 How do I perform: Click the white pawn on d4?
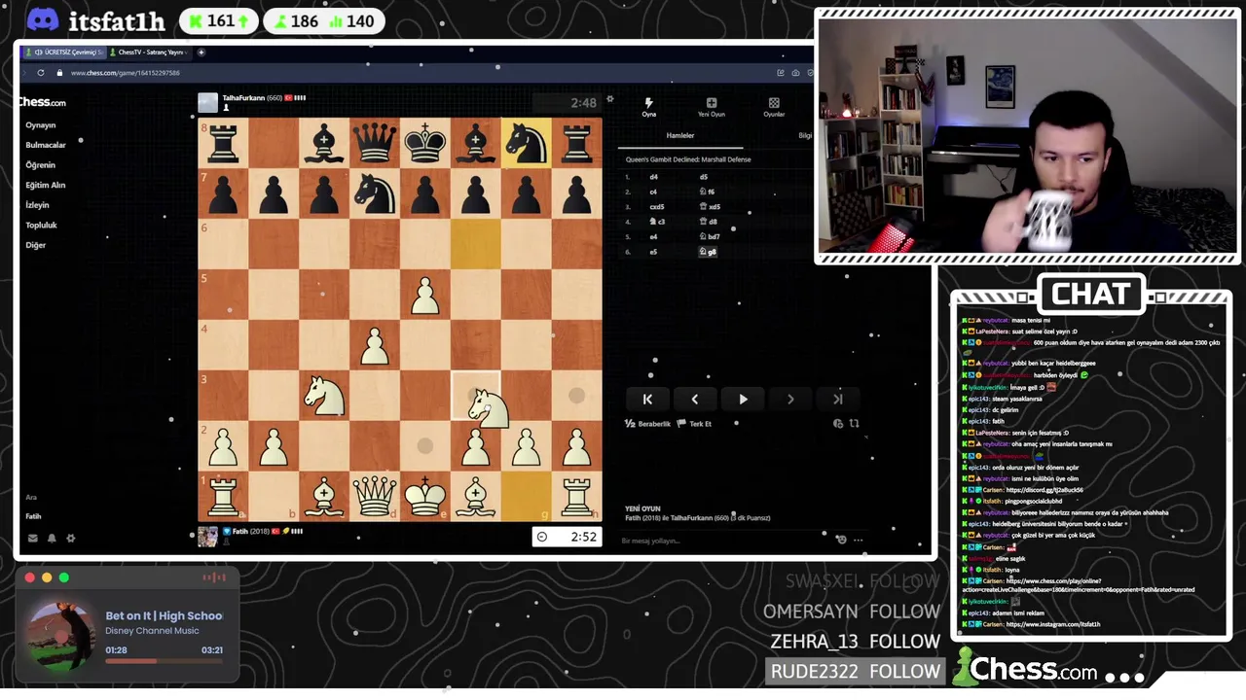(375, 346)
